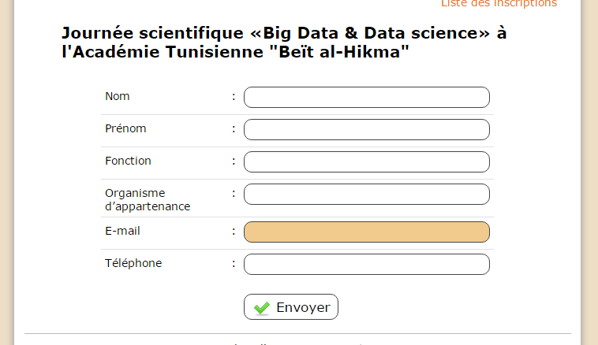Focus the Nom text field
Image resolution: width=598 pixels, height=345 pixels.
point(367,97)
